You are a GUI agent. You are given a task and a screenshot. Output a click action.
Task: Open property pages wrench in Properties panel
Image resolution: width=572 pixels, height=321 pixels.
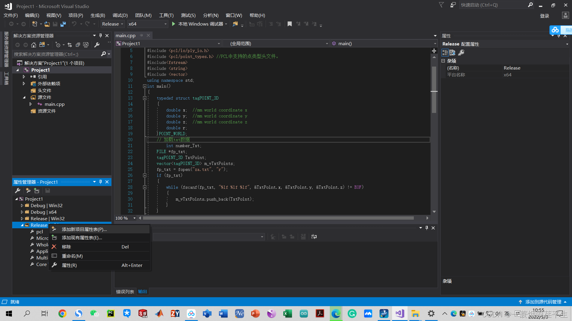461,53
